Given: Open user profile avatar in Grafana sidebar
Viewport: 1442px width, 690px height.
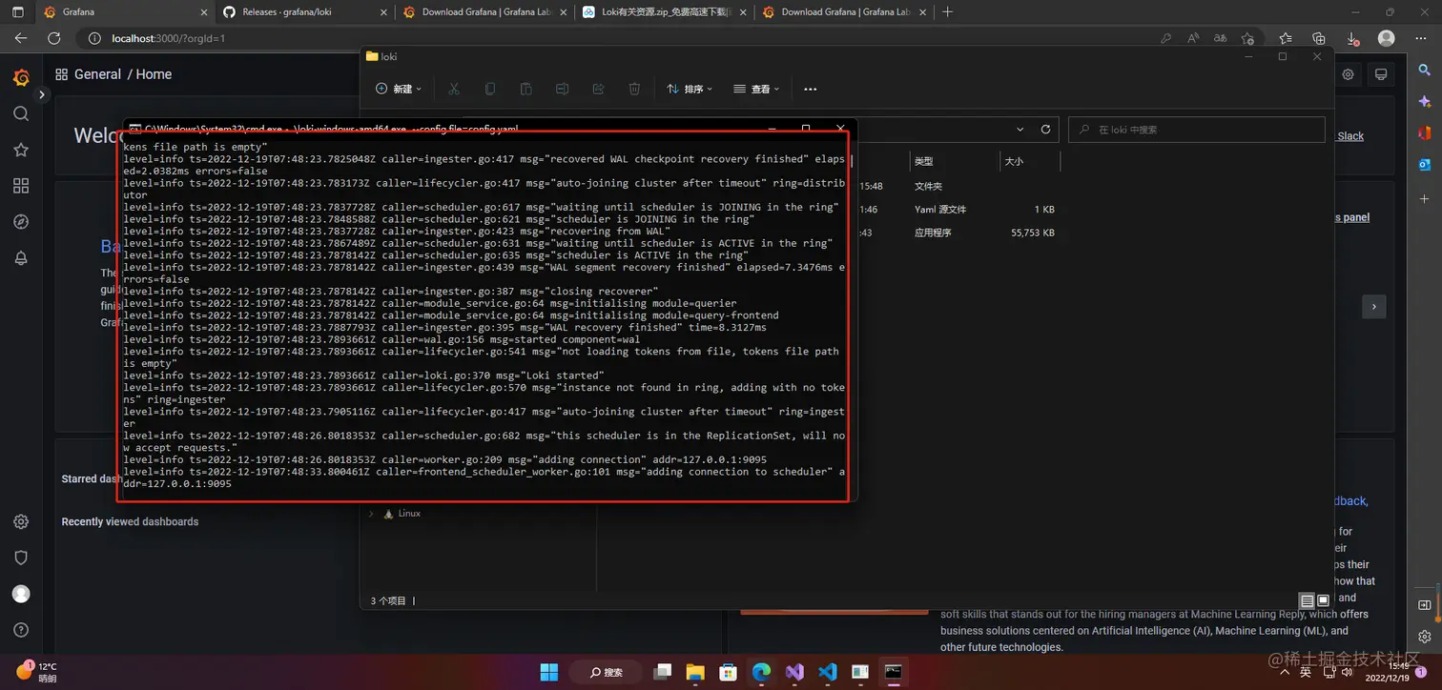Looking at the screenshot, I should pos(21,594).
